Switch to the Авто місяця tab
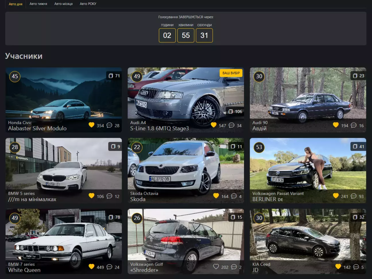 63,4
